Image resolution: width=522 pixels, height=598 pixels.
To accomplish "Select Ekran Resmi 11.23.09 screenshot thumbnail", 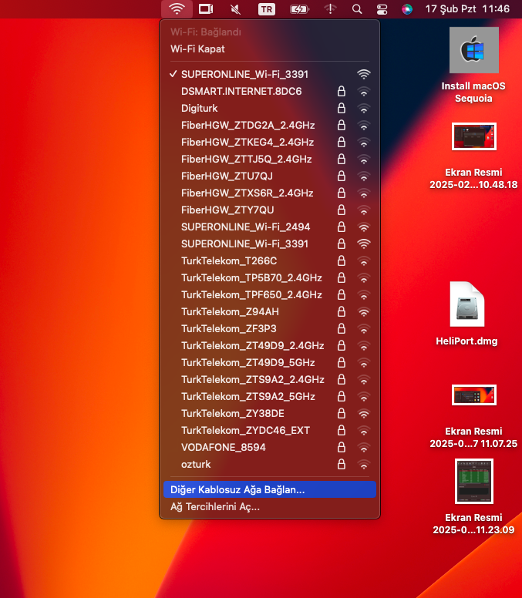I will (474, 481).
